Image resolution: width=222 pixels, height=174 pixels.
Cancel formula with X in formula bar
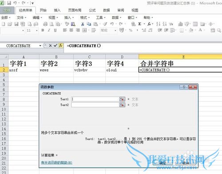click(x=51, y=46)
